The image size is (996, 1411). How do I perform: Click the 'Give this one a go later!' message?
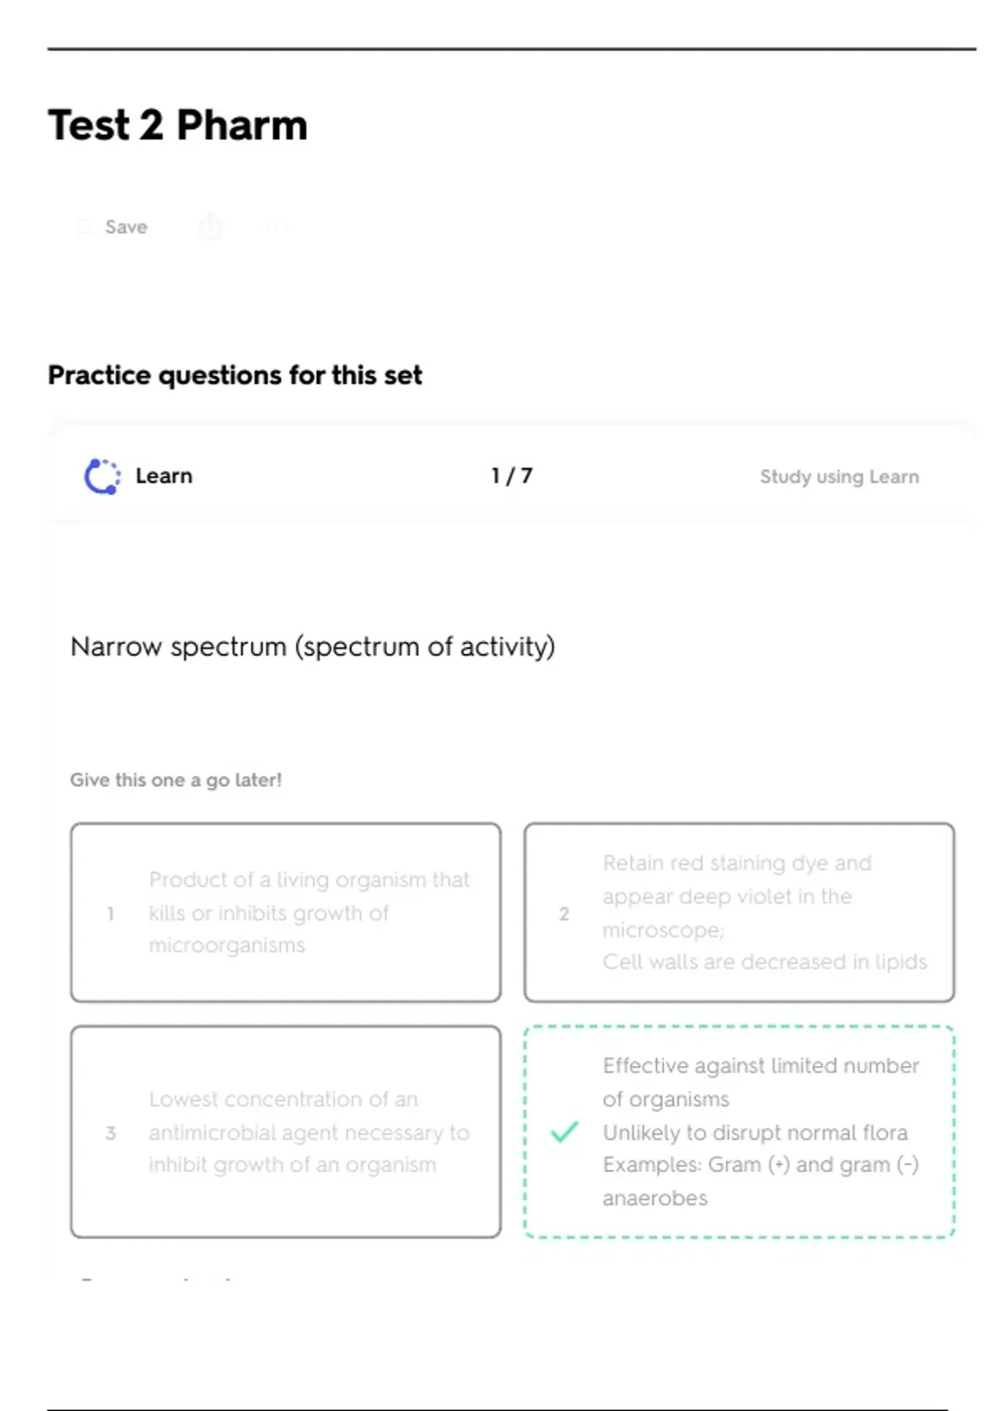176,780
